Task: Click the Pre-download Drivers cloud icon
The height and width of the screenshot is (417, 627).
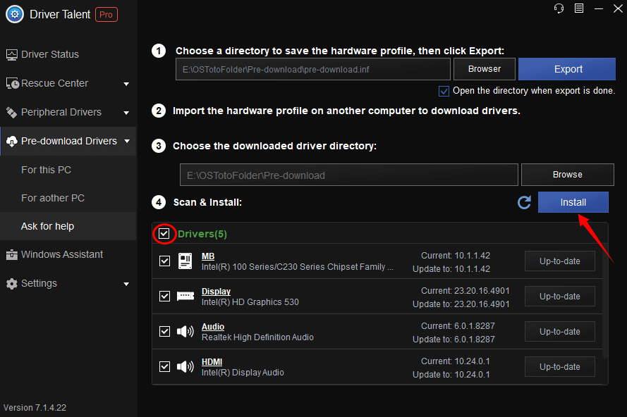Action: click(11, 142)
